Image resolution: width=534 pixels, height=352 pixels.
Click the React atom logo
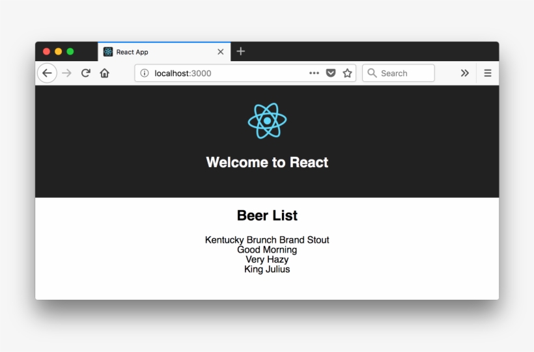[268, 120]
